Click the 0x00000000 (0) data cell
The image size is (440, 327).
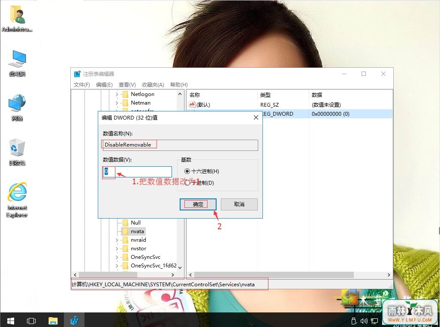tap(330, 114)
